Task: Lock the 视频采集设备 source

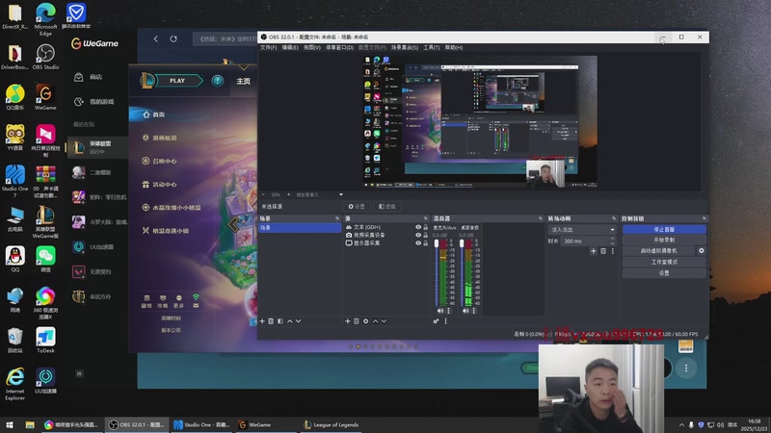Action: pyautogui.click(x=426, y=235)
